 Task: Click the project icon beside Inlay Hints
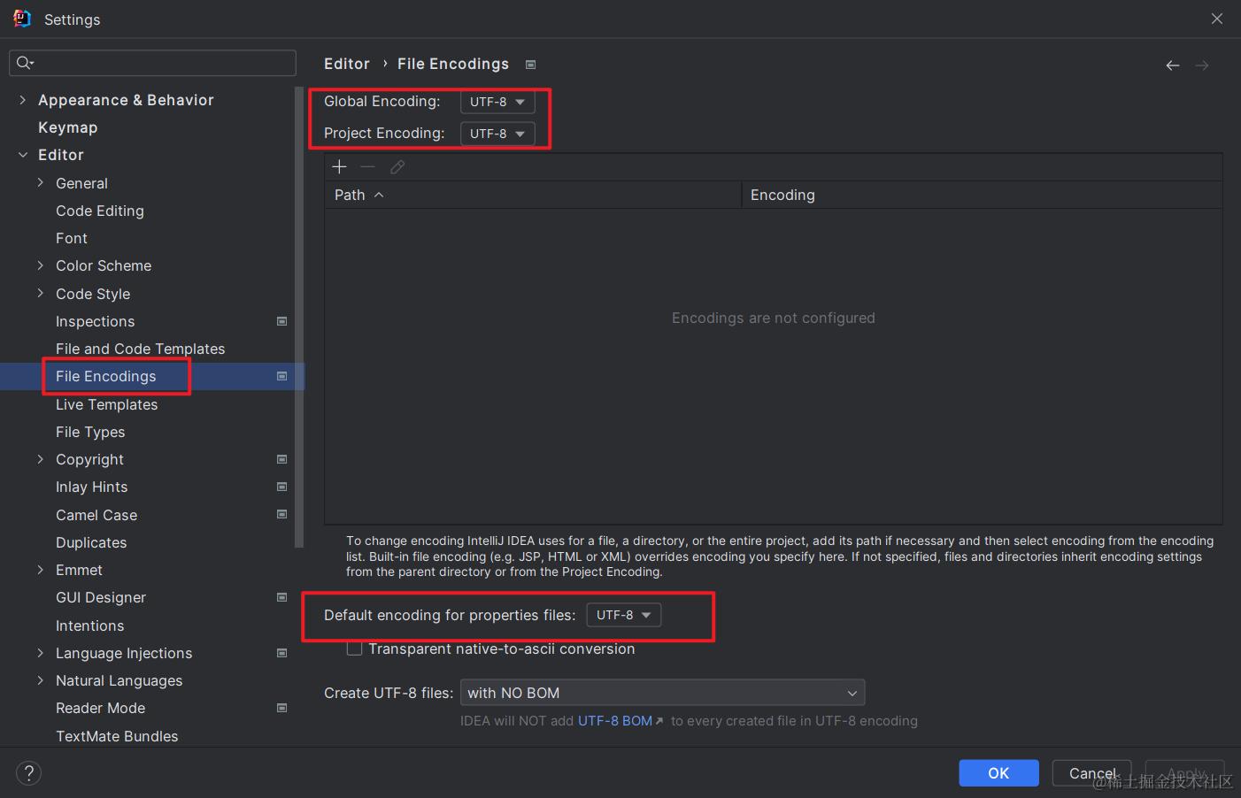coord(282,487)
